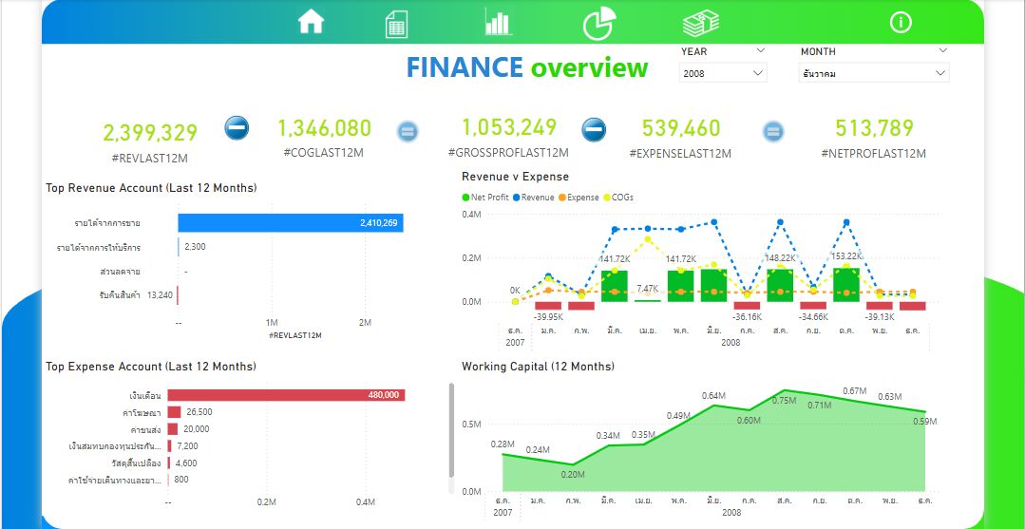Click the เงินเดือน expense bar

(285, 395)
